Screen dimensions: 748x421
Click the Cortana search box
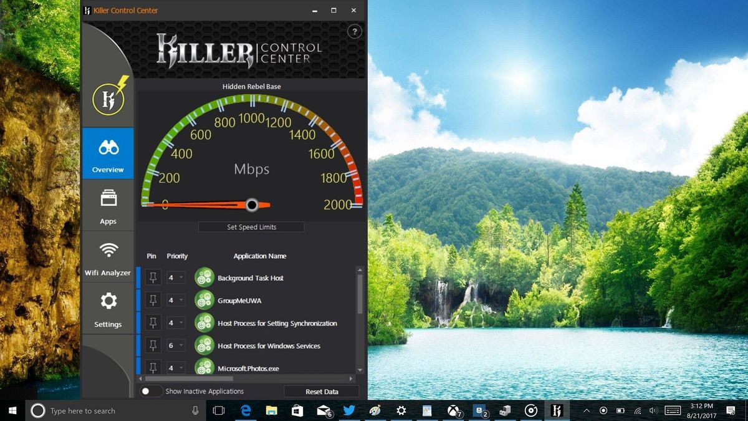tap(116, 410)
